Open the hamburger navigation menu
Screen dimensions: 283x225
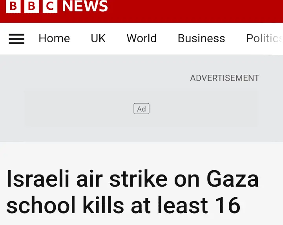(x=16, y=38)
